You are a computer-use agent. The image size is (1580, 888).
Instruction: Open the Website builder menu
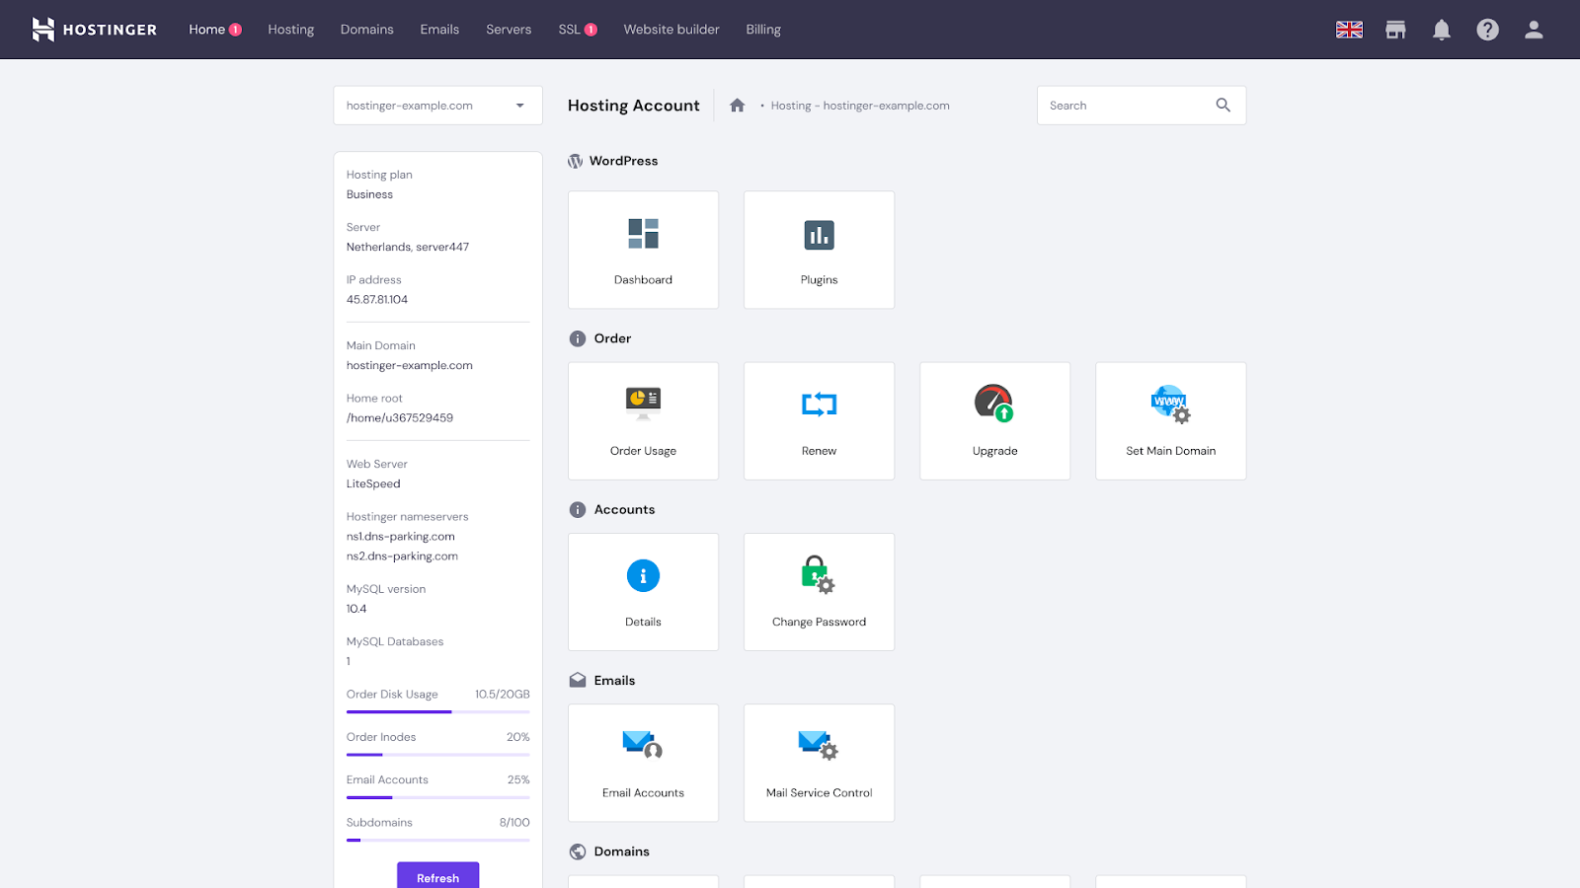[x=671, y=30]
